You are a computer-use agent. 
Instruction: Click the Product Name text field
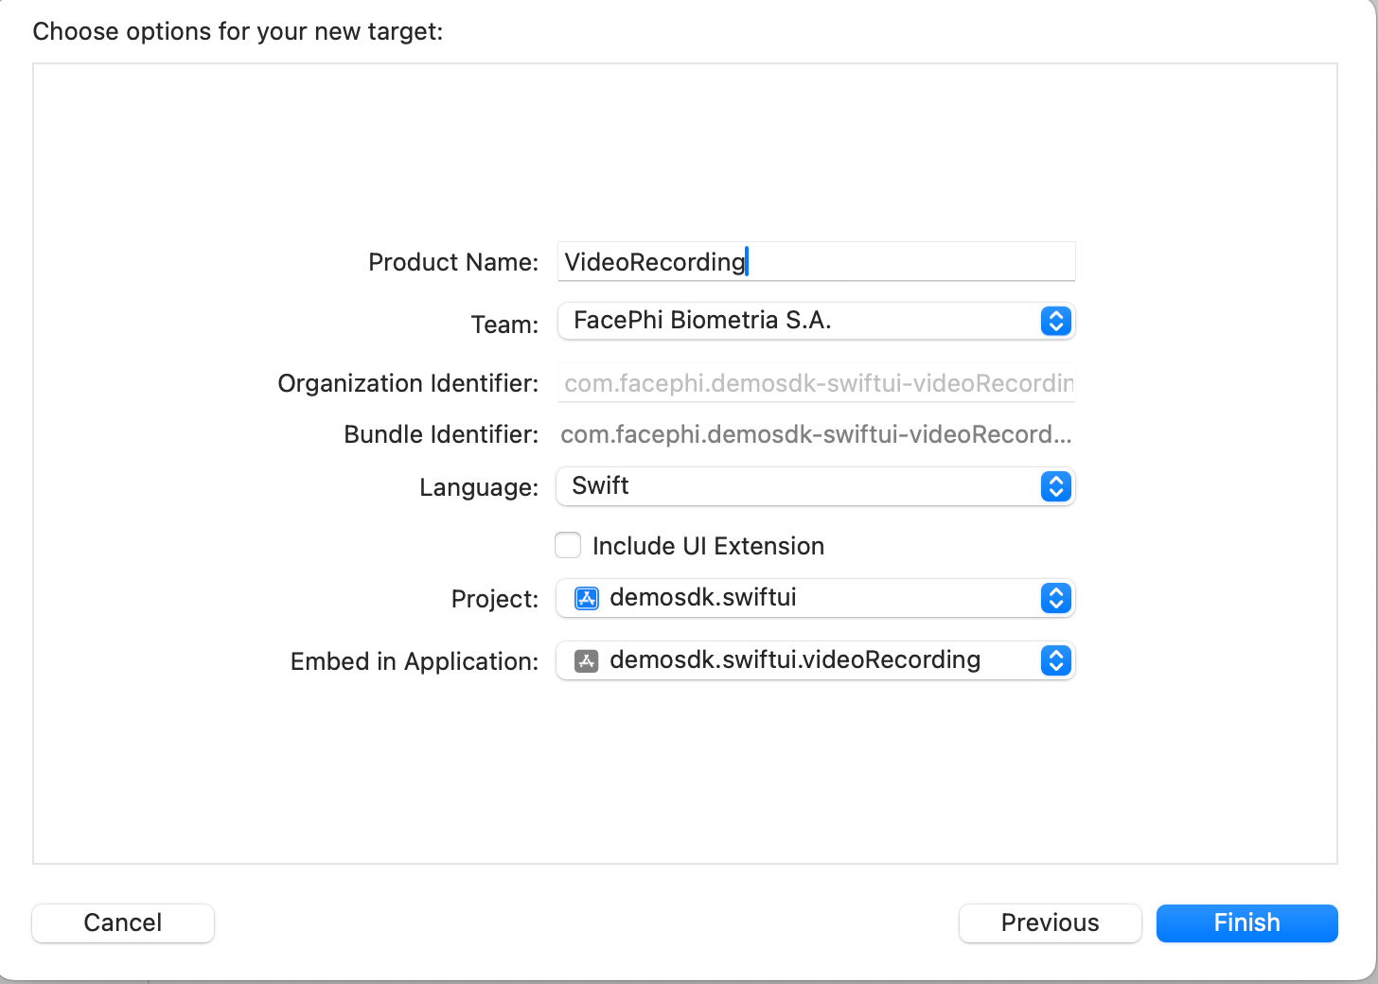[x=816, y=261]
